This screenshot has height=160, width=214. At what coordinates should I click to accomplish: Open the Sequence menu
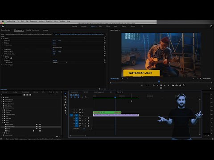point(33,21)
